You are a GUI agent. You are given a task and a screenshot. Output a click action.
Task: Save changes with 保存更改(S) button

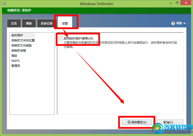tap(137, 122)
